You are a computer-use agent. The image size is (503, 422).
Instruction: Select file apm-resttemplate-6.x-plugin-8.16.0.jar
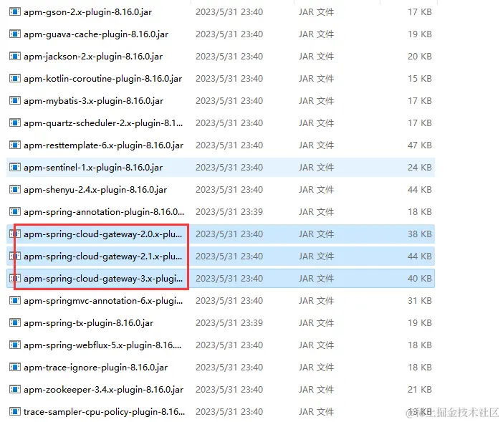point(104,145)
